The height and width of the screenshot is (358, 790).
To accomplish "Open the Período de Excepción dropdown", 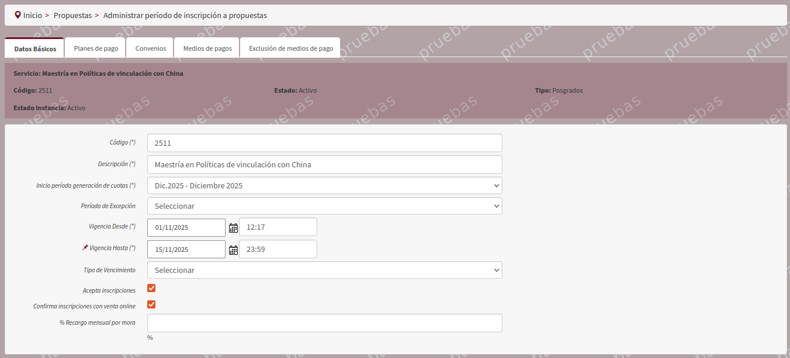I will pyautogui.click(x=324, y=206).
